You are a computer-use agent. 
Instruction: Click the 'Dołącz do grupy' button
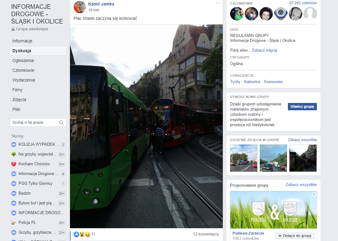pyautogui.click(x=295, y=236)
